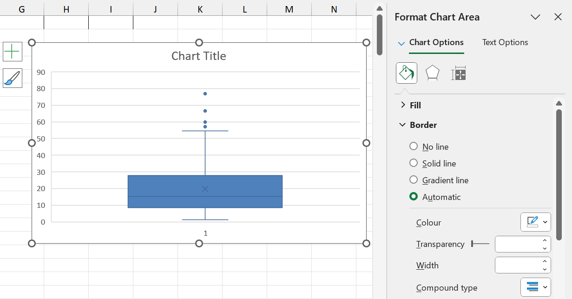Click the Transparency slider
Viewport: 572px width, 299px height.
[480, 244]
